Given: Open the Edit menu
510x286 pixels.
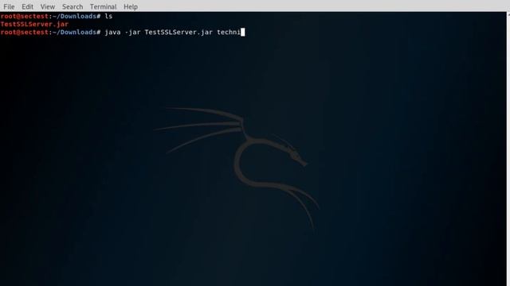Looking at the screenshot, I should 27,6.
